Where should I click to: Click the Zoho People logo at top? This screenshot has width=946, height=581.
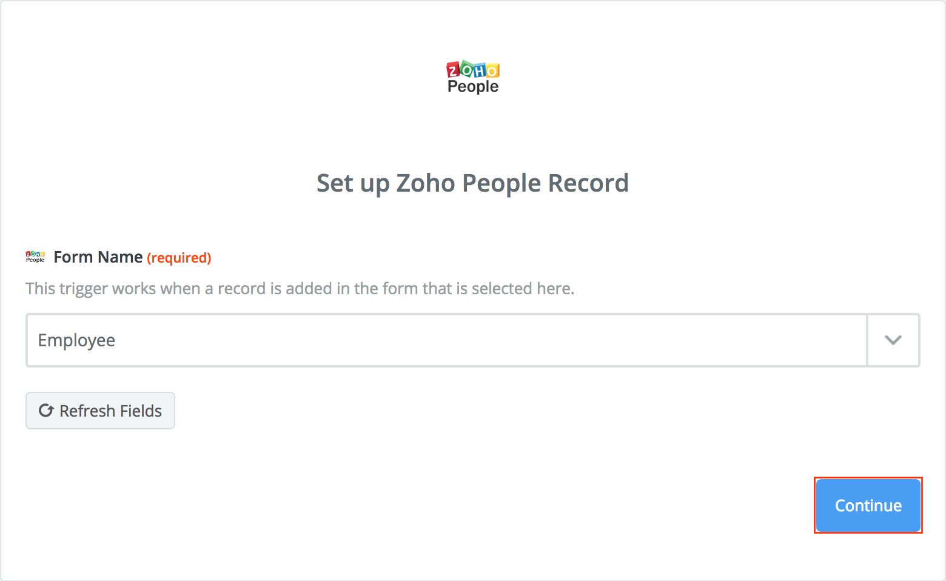[x=473, y=77]
